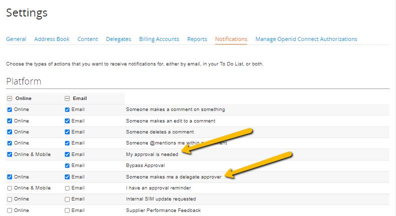Uncheck Email for edit to a comment
This screenshot has width=396, height=216.
tap(67, 120)
